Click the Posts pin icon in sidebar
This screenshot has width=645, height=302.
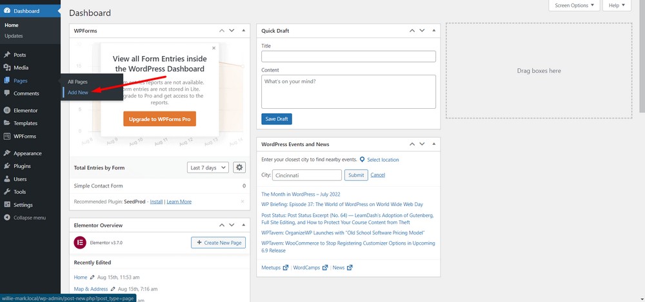click(6, 55)
